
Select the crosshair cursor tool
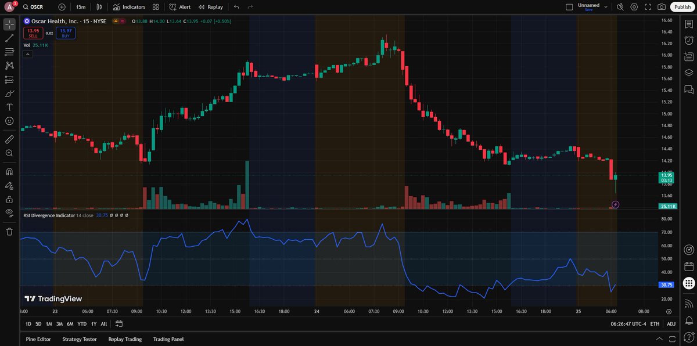(9, 24)
